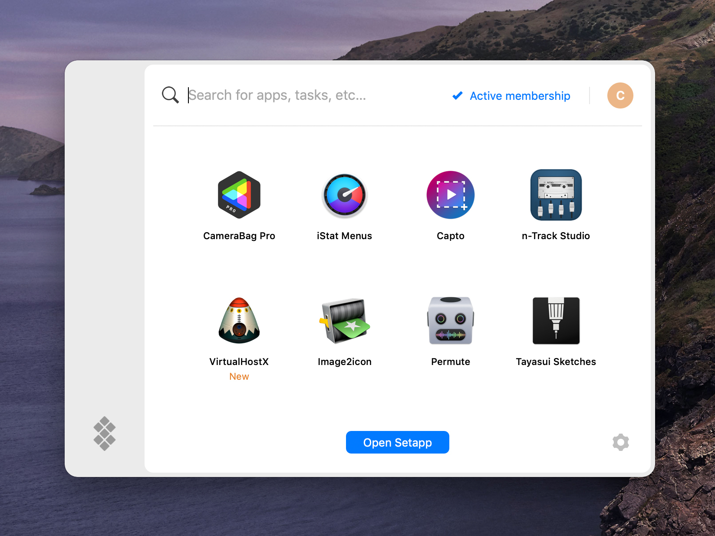This screenshot has height=536, width=715.
Task: Click the search magnifying glass icon
Action: click(x=170, y=95)
